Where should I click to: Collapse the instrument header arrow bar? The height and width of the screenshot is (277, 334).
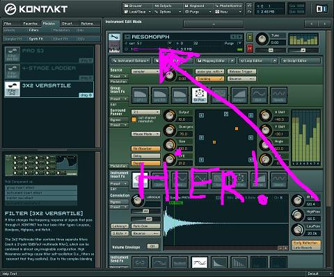214,24
